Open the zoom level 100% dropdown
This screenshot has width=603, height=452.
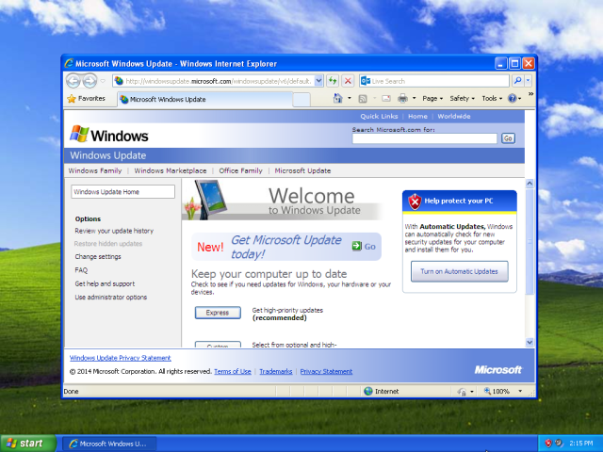[505, 391]
